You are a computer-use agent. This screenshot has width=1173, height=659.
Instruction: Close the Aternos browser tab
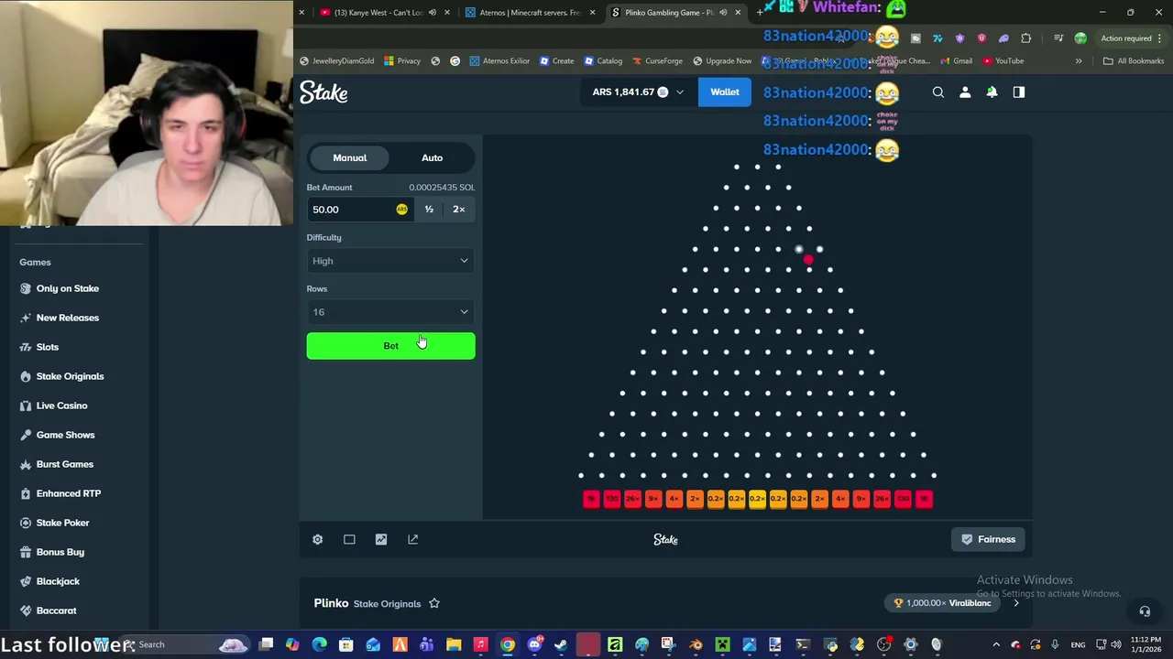click(x=592, y=13)
